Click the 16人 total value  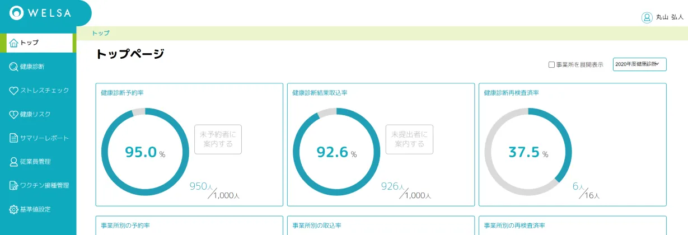point(592,196)
